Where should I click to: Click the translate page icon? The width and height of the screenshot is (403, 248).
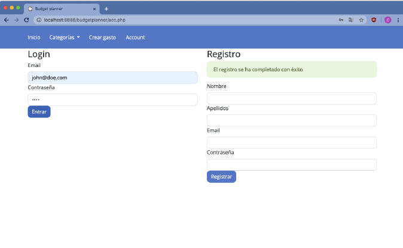(351, 20)
